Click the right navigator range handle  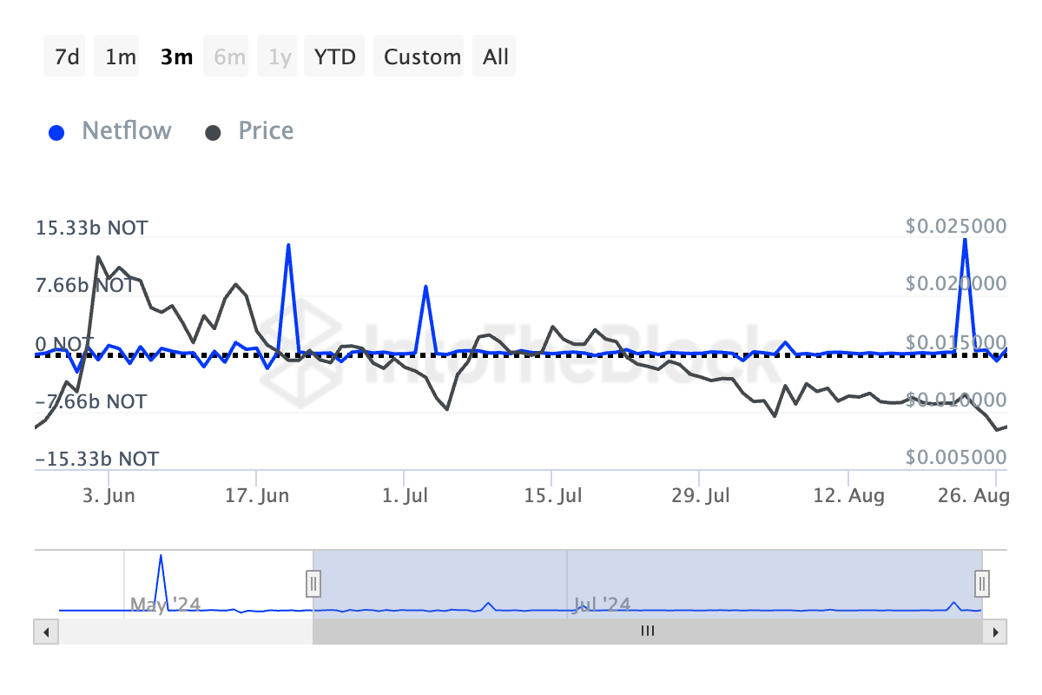pyautogui.click(x=982, y=582)
